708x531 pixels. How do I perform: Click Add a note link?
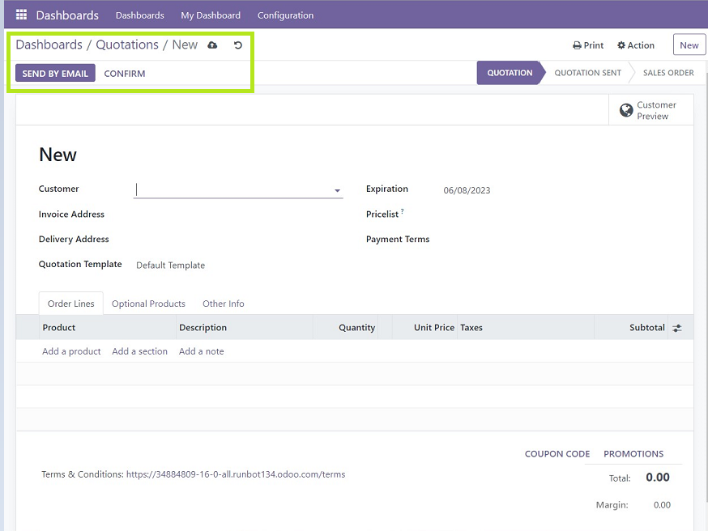tap(202, 351)
